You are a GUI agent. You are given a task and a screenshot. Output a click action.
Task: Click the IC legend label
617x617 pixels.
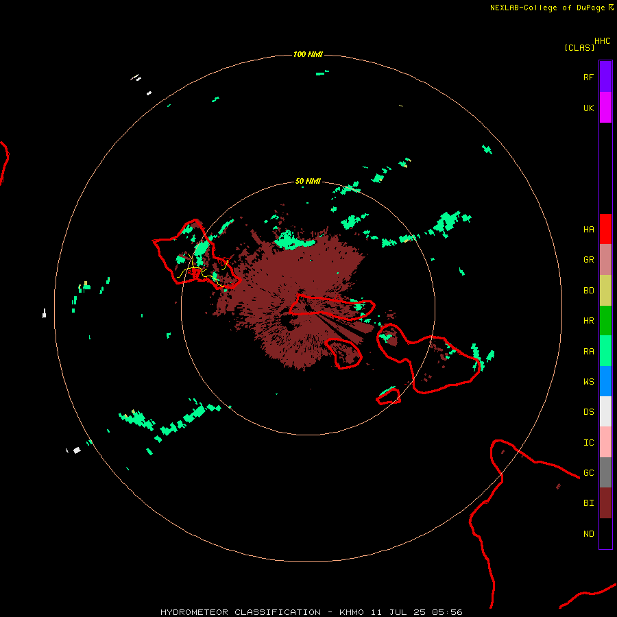point(588,442)
